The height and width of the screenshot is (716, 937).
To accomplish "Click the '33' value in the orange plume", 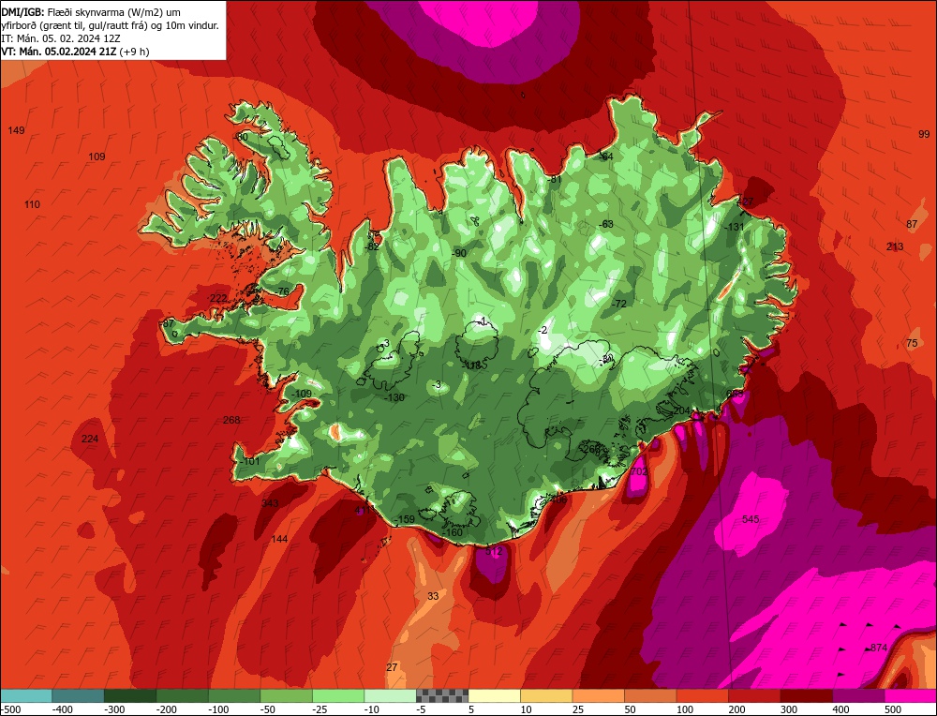I will pyautogui.click(x=433, y=596).
